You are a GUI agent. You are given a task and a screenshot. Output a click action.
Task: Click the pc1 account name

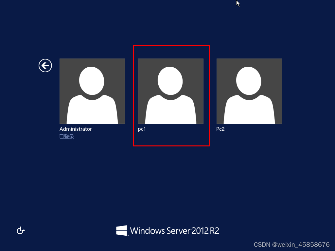pos(142,129)
